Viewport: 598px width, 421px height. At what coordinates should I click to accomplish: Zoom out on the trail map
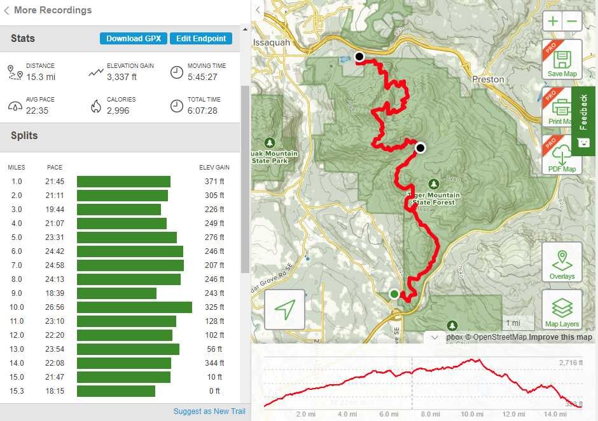pos(572,21)
